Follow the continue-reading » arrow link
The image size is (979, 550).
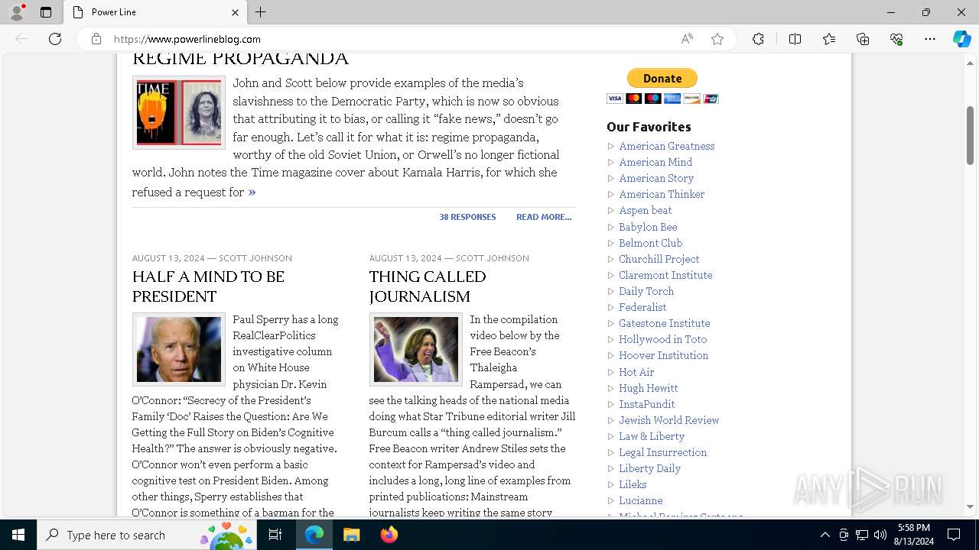pos(252,192)
